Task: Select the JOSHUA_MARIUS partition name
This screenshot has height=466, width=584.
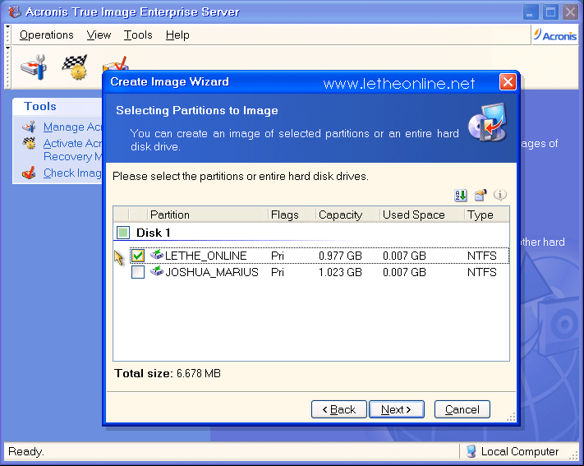Action: point(212,272)
